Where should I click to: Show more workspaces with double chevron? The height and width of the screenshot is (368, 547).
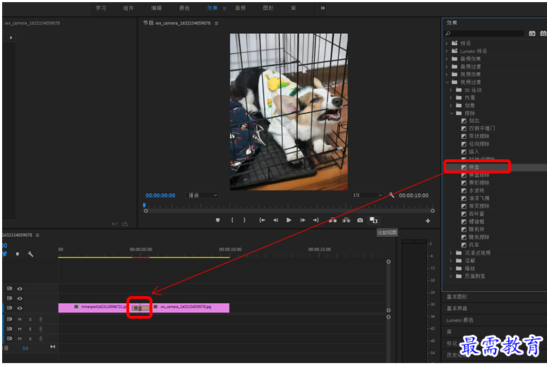(x=323, y=8)
